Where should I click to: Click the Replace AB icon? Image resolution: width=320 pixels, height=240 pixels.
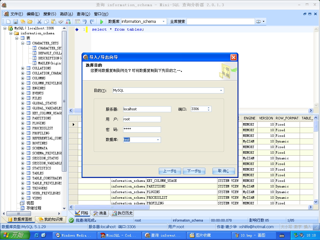tap(68, 22)
